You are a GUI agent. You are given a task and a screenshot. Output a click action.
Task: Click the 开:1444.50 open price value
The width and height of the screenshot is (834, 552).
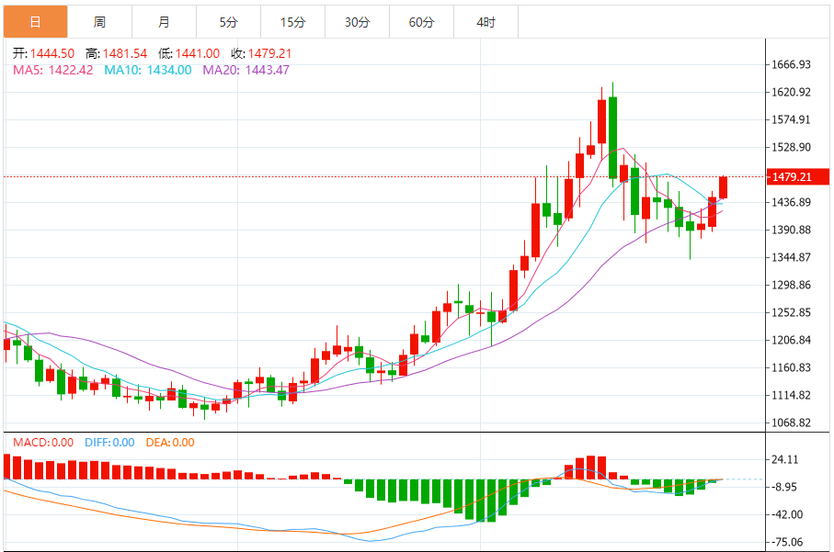(43, 53)
